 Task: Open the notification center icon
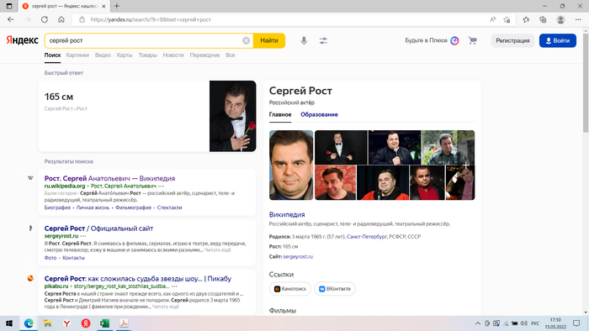(x=576, y=323)
